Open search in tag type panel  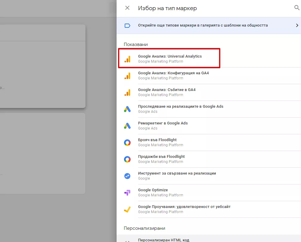click(297, 8)
